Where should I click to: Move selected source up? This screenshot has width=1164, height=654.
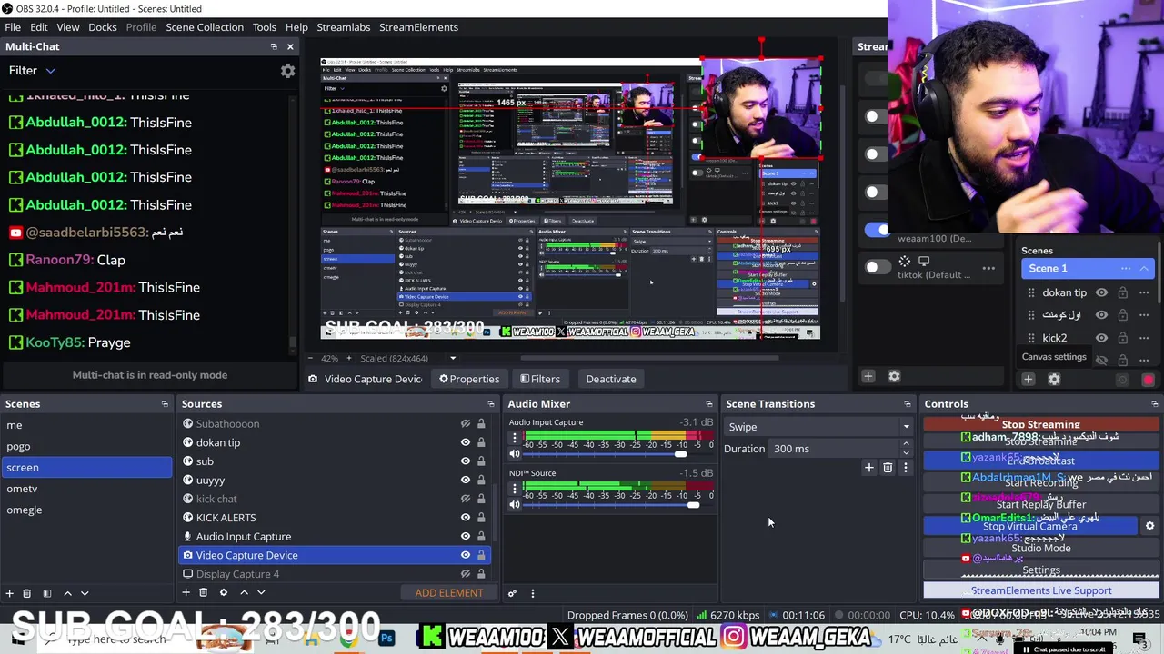click(244, 592)
